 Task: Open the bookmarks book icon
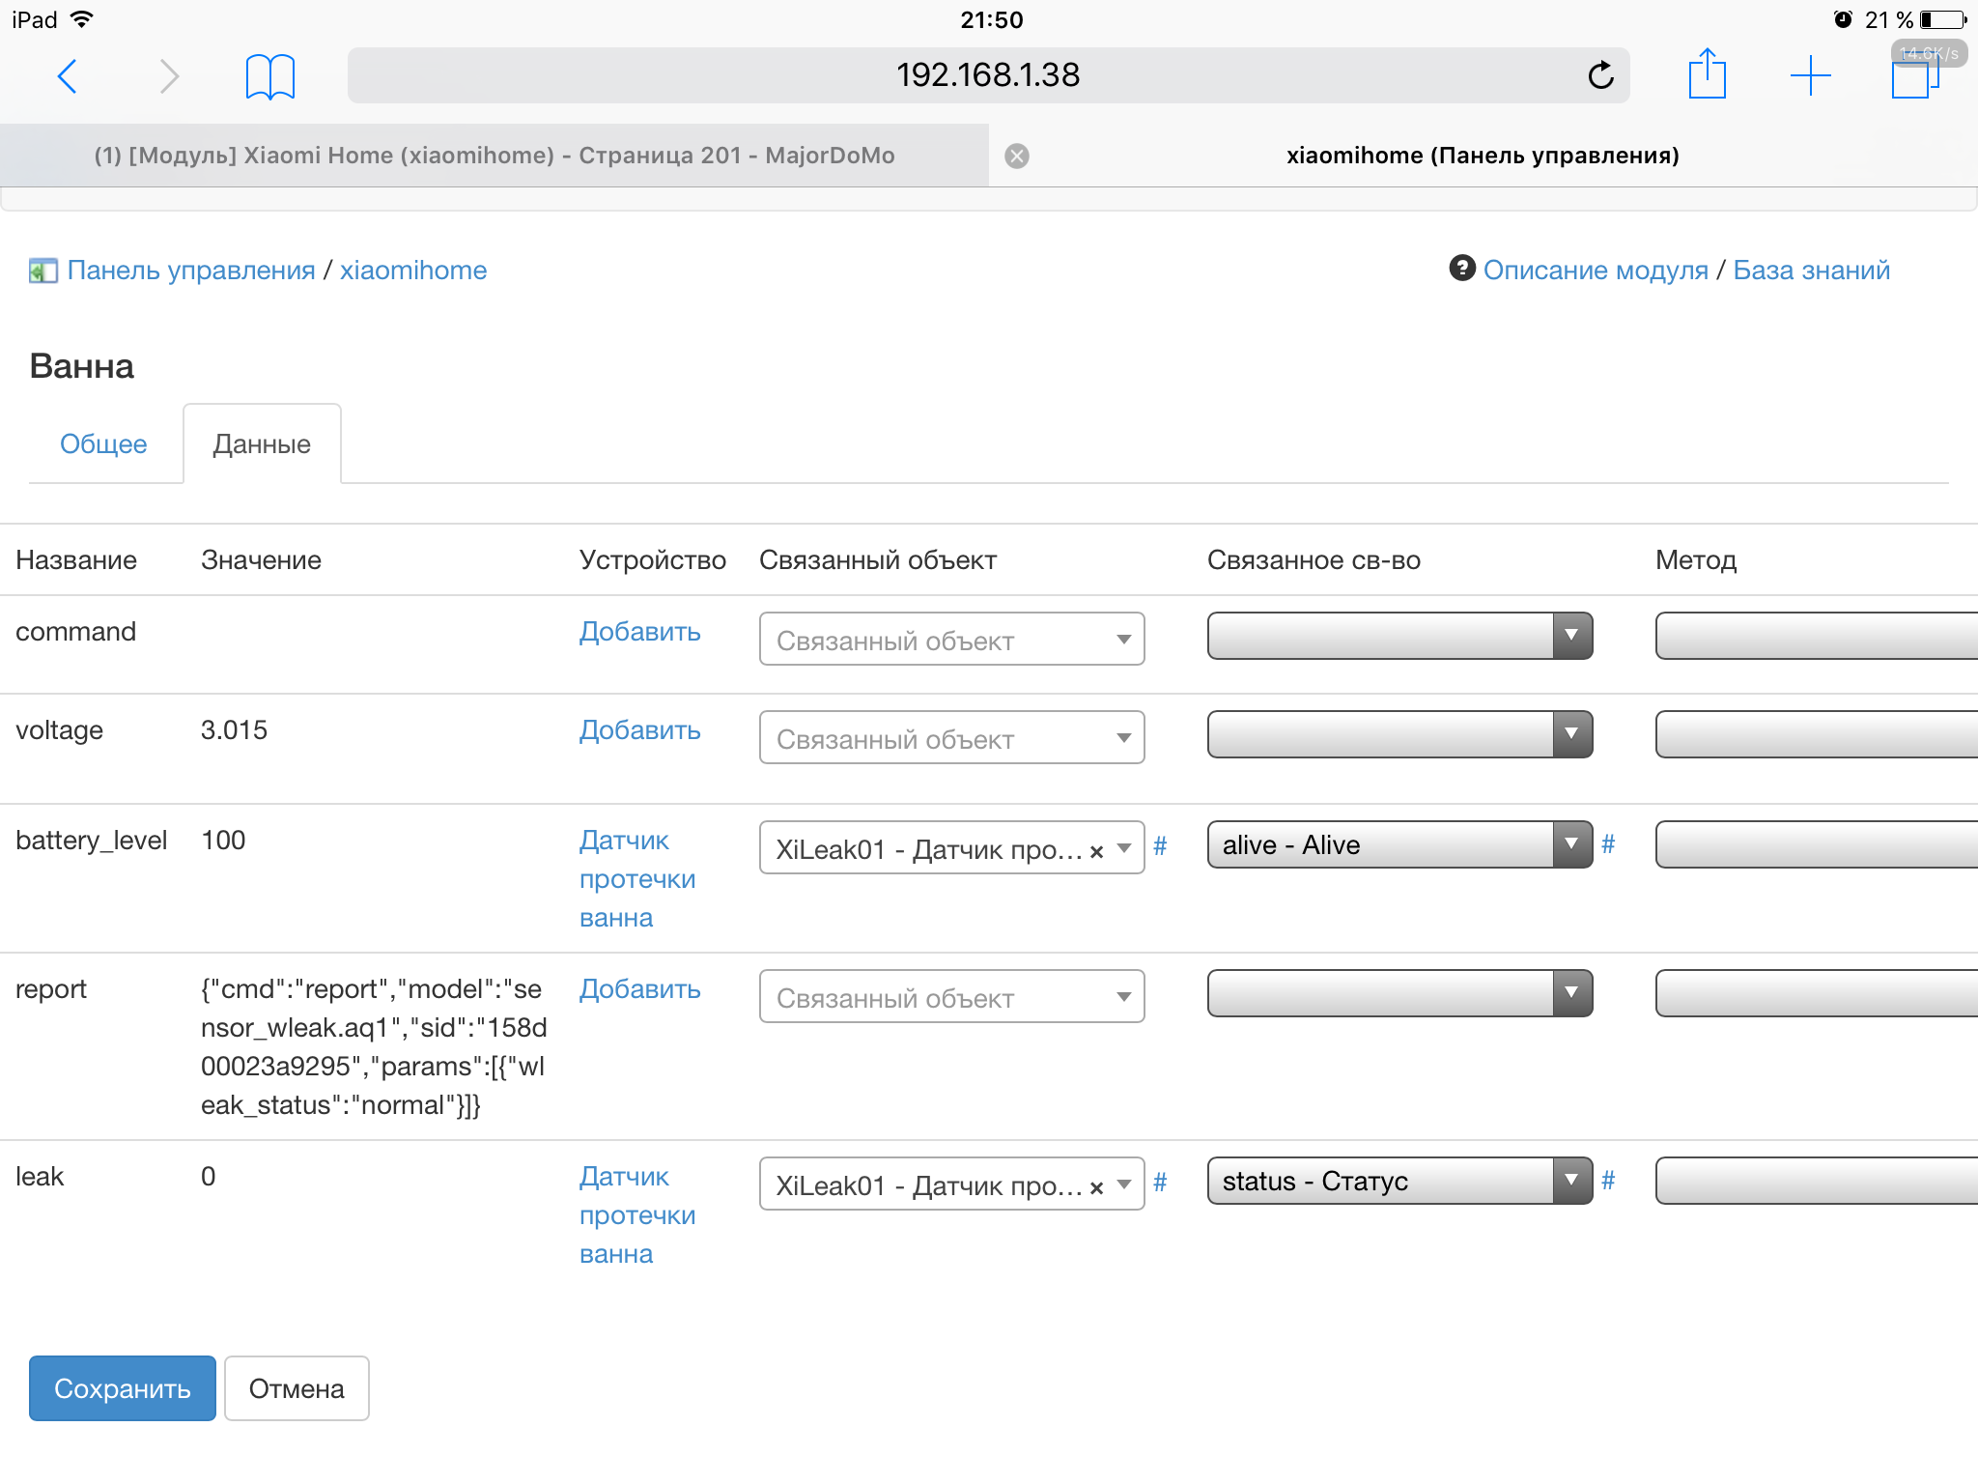point(269,76)
